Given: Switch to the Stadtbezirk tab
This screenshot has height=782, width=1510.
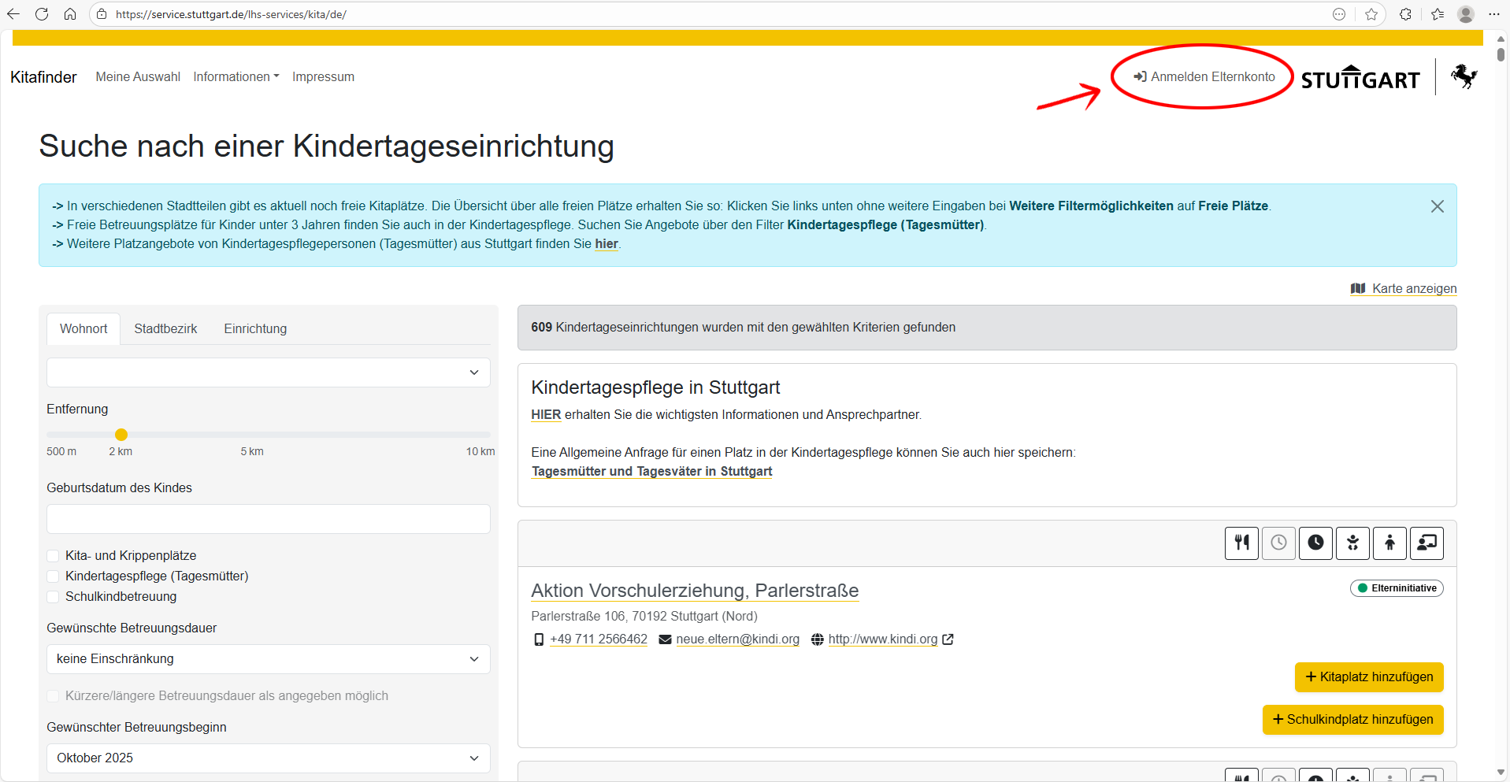Looking at the screenshot, I should click(x=165, y=328).
